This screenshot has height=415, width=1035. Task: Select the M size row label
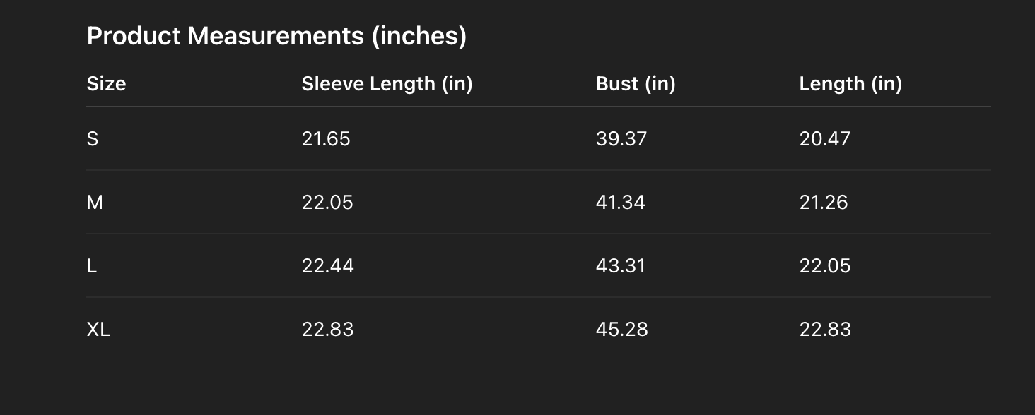[x=95, y=203]
